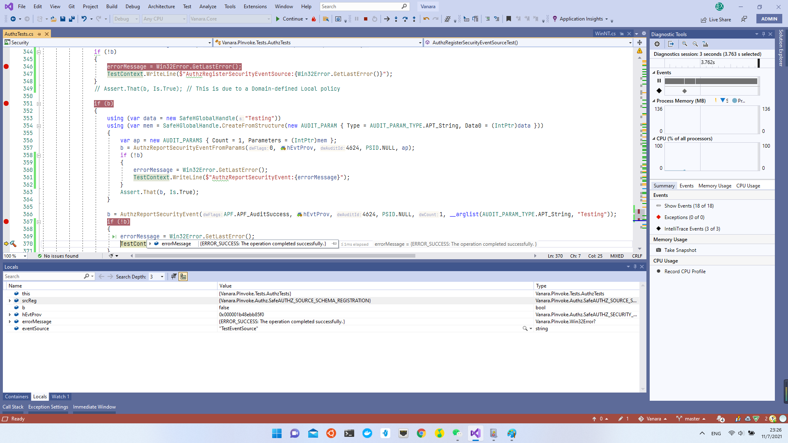Open the Diagnostic Tools settings gear
Screen dimensions: 788x443
657,44
